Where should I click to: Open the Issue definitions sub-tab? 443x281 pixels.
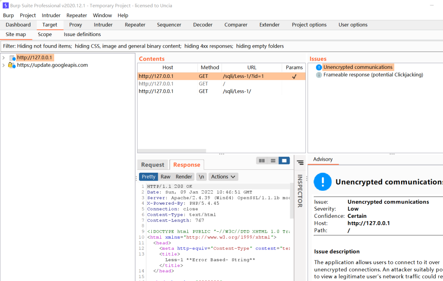click(x=82, y=34)
